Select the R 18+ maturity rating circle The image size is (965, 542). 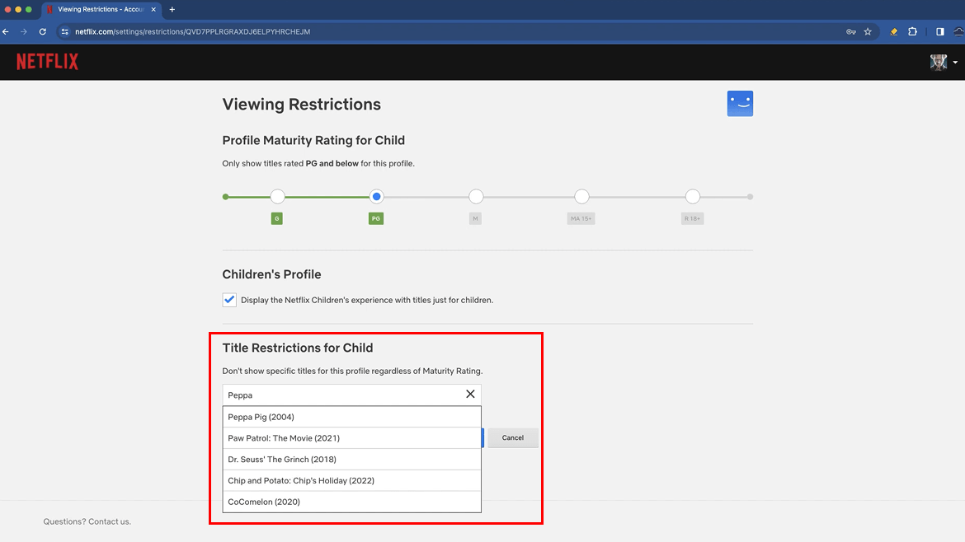(x=692, y=196)
